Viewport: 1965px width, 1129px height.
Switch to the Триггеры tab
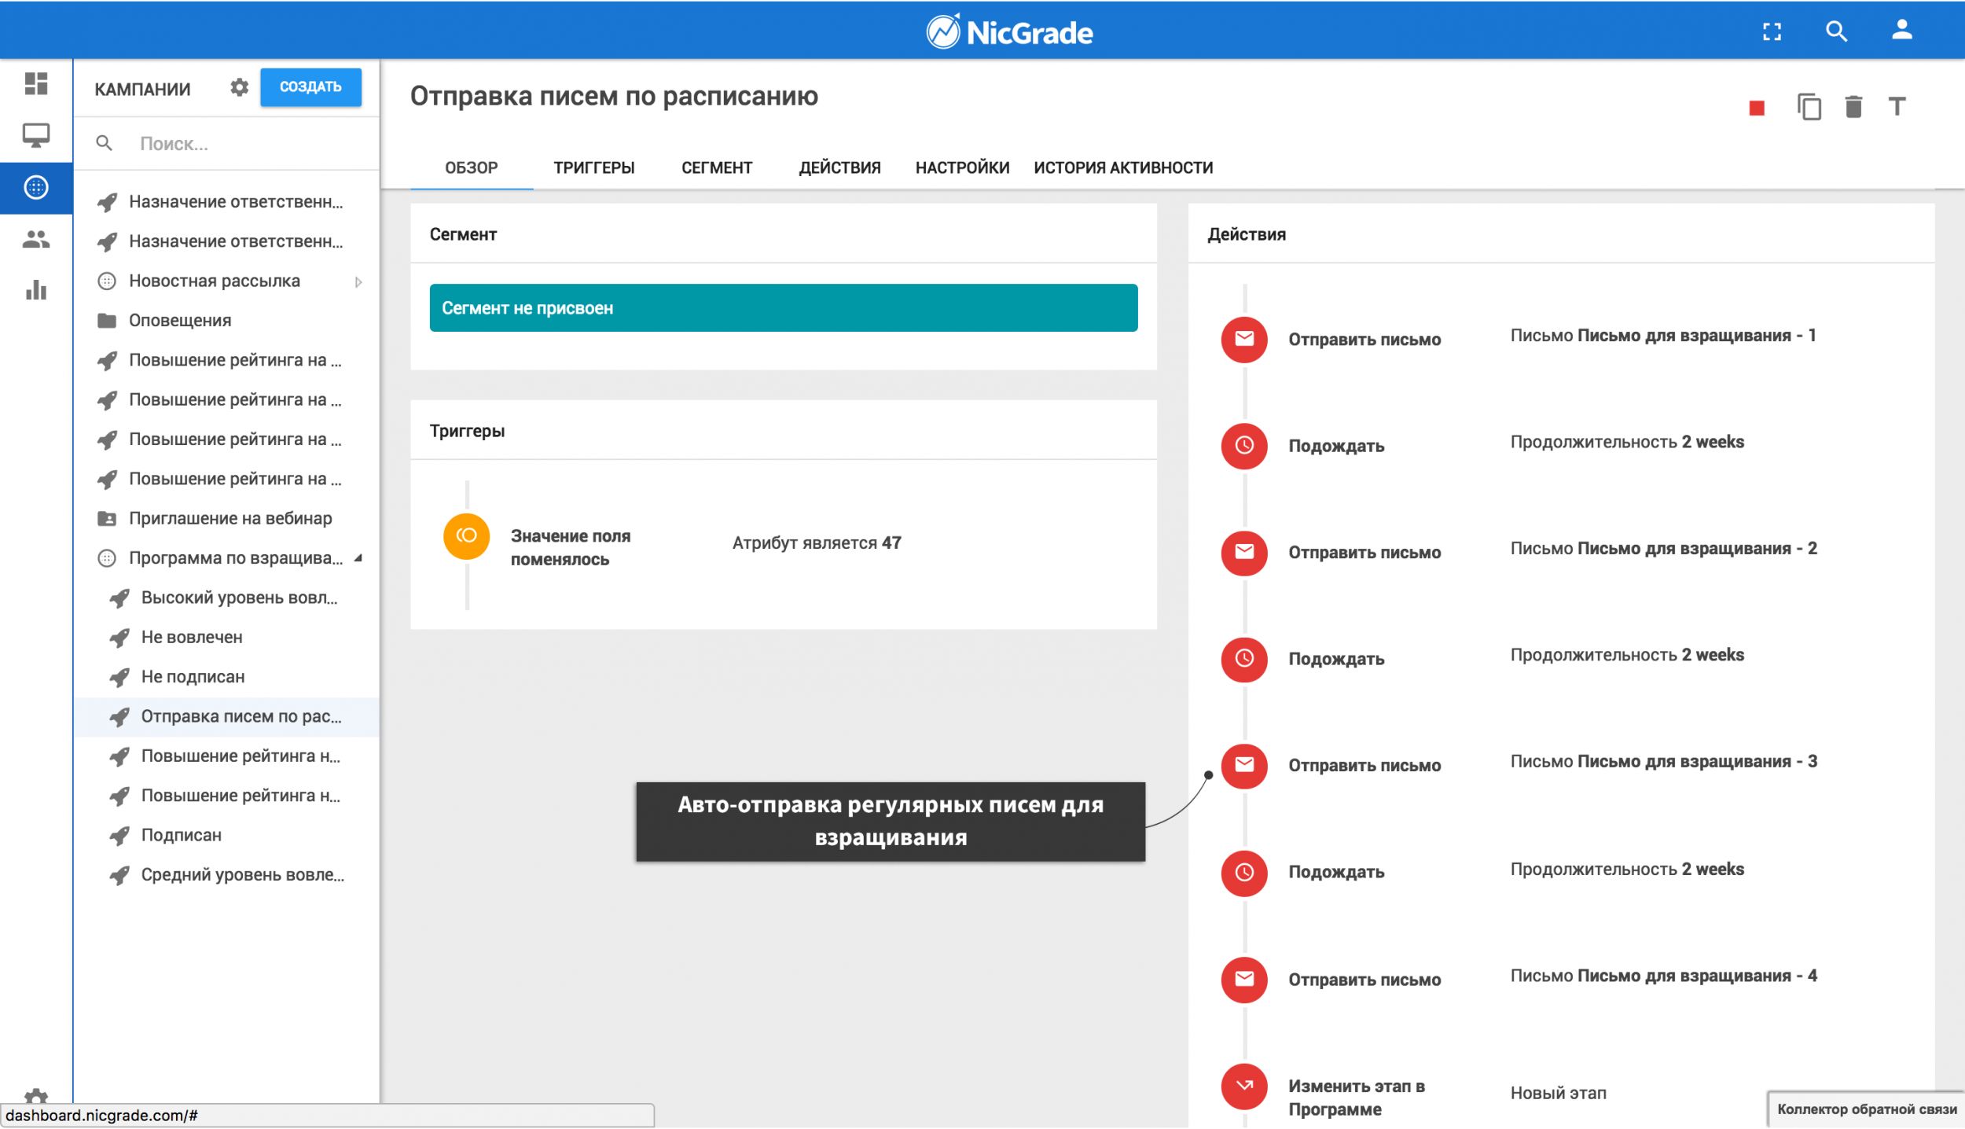[593, 167]
